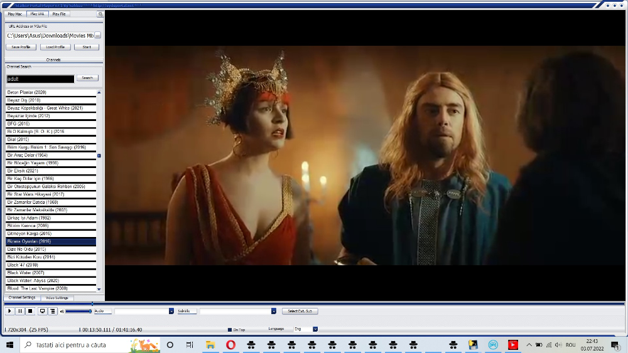Open the Python app icon on taskbar
Image resolution: width=628 pixels, height=353 pixels.
point(473,345)
